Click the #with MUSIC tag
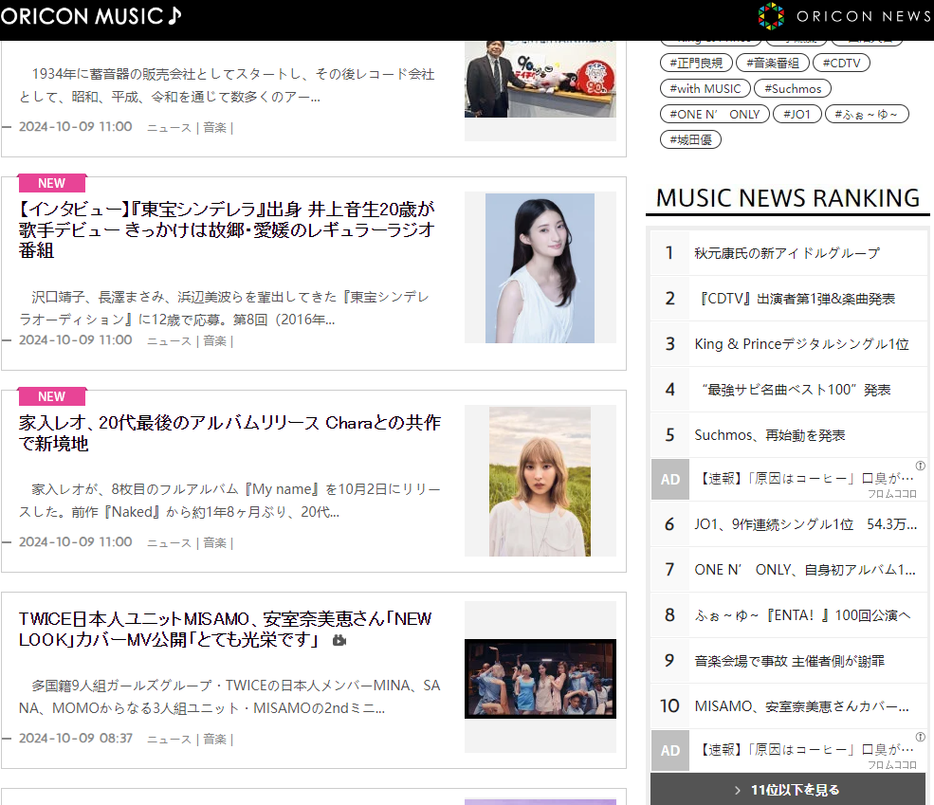 tap(705, 88)
